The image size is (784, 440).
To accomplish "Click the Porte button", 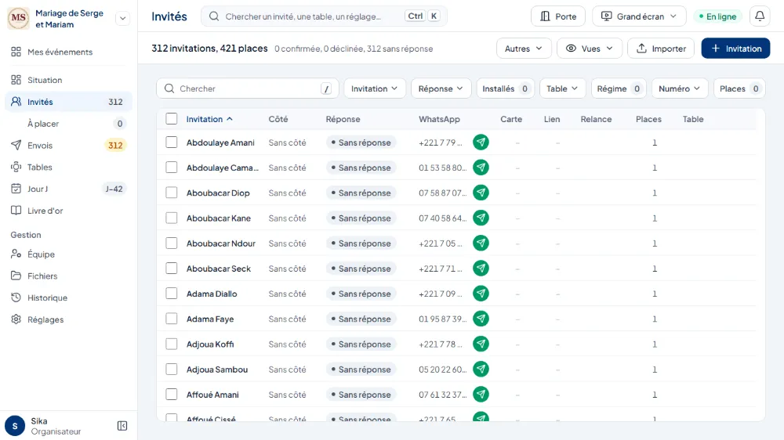I will pyautogui.click(x=558, y=16).
